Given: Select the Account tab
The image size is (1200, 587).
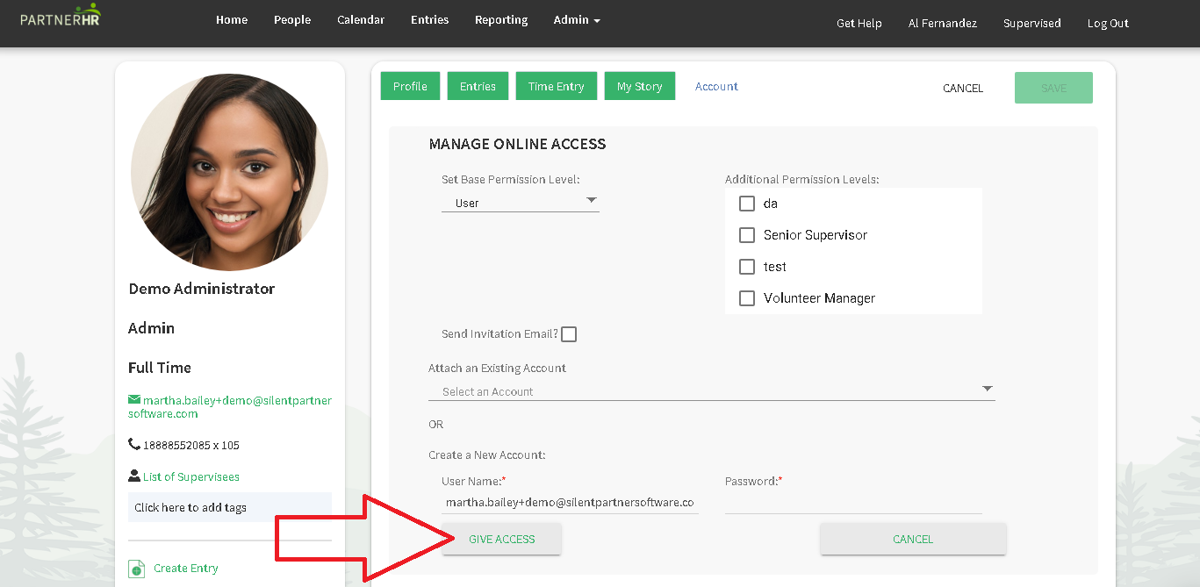Looking at the screenshot, I should click(716, 86).
